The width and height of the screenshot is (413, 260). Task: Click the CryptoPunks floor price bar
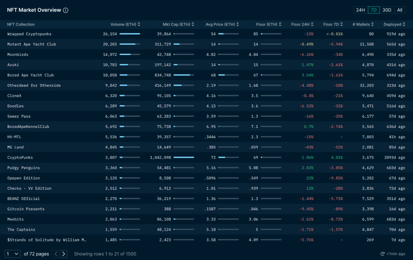tap(271, 157)
